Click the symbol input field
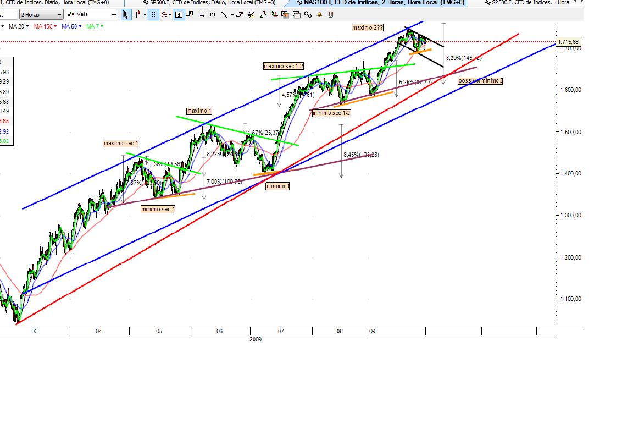The height and width of the screenshot is (440, 633). point(8,14)
